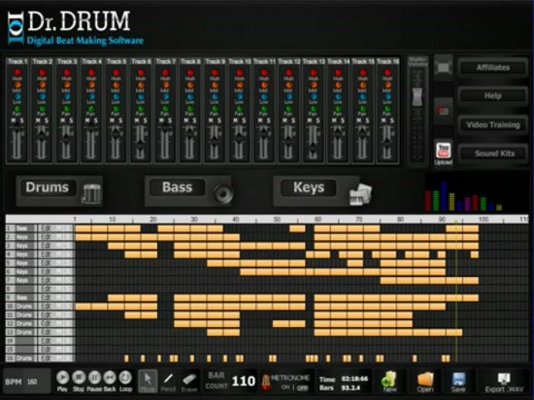Click the drum icon beside Drums
534x400 pixels.
click(91, 193)
